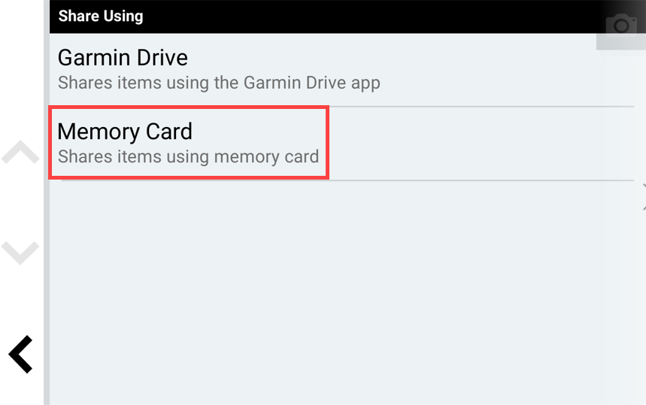This screenshot has height=405, width=646.
Task: Tap "Shares items using memory card" text
Action: click(188, 157)
